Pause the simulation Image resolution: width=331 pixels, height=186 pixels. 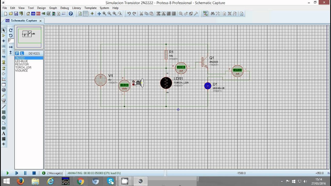point(25,173)
